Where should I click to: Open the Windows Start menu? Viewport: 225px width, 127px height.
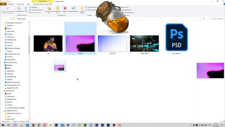3,125
